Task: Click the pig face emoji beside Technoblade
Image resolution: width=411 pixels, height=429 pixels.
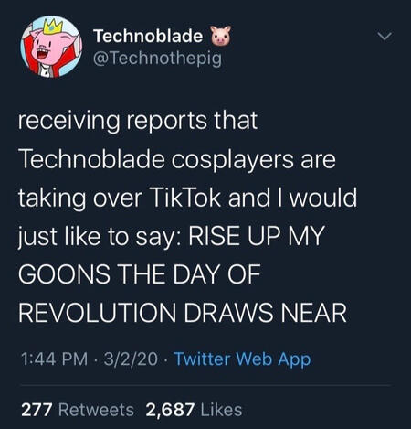Action: click(x=221, y=36)
